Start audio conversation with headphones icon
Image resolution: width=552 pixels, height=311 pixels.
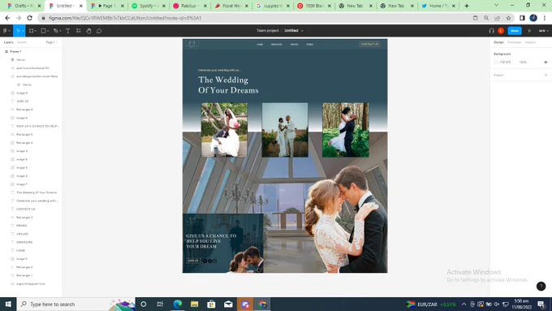click(491, 31)
